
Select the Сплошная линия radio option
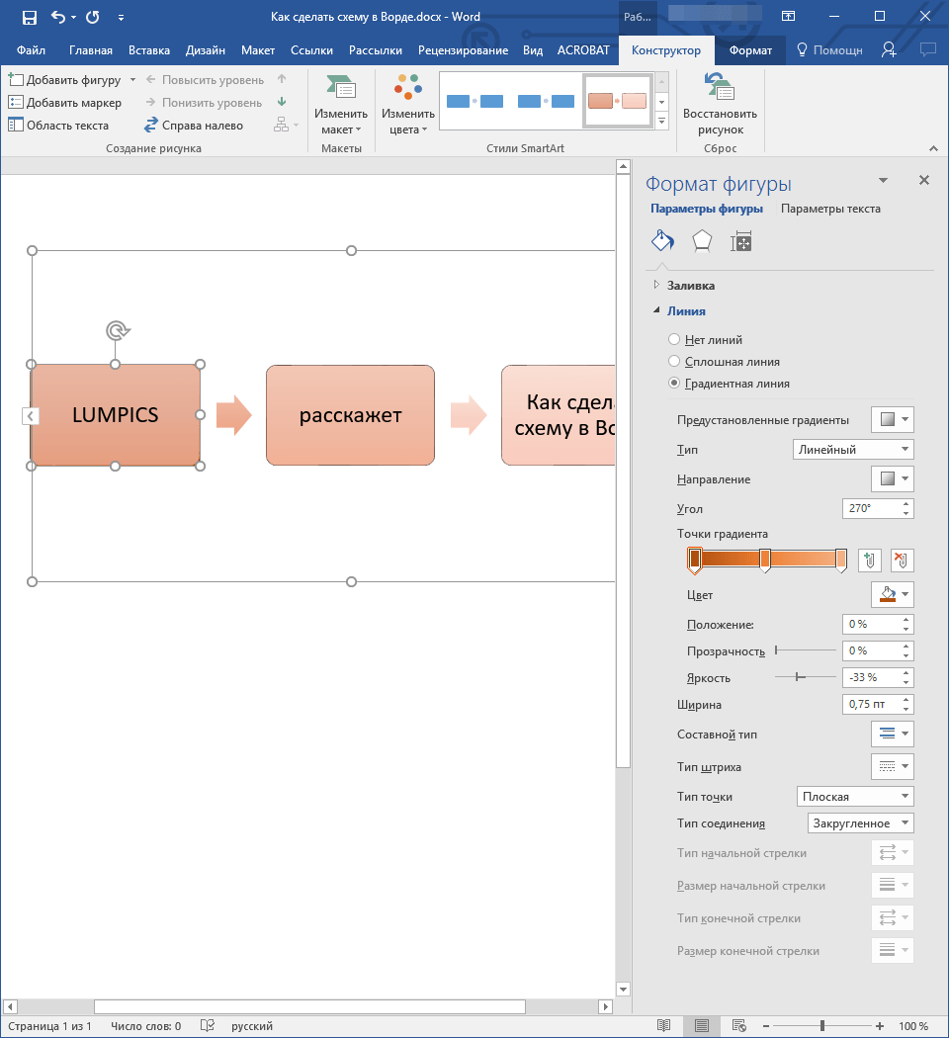pos(674,362)
